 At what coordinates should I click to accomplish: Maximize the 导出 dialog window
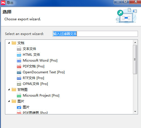click(x=125, y=2)
